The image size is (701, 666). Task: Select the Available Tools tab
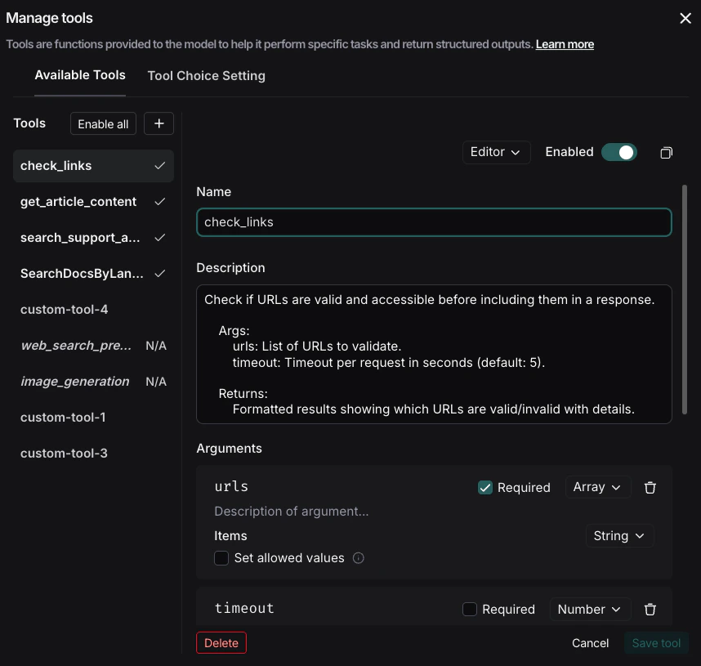tap(79, 75)
